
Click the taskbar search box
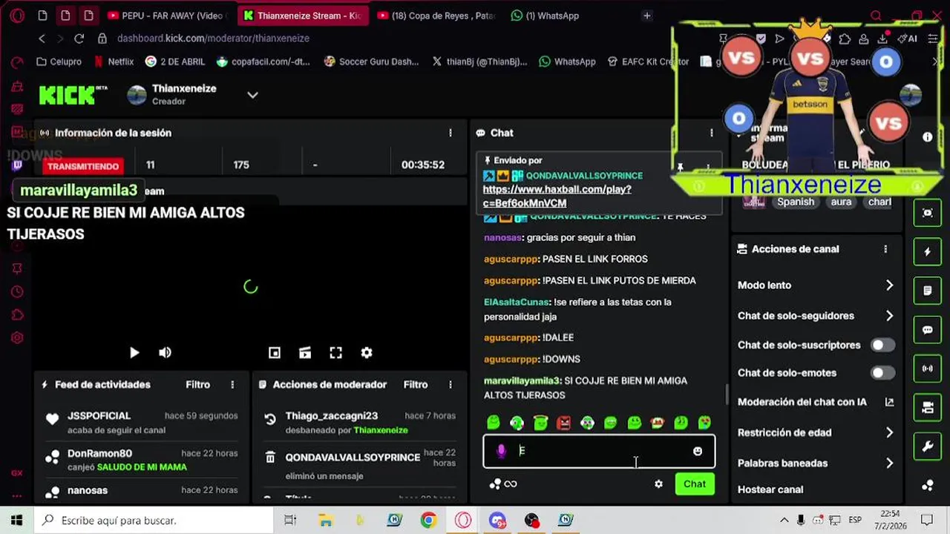(154, 521)
